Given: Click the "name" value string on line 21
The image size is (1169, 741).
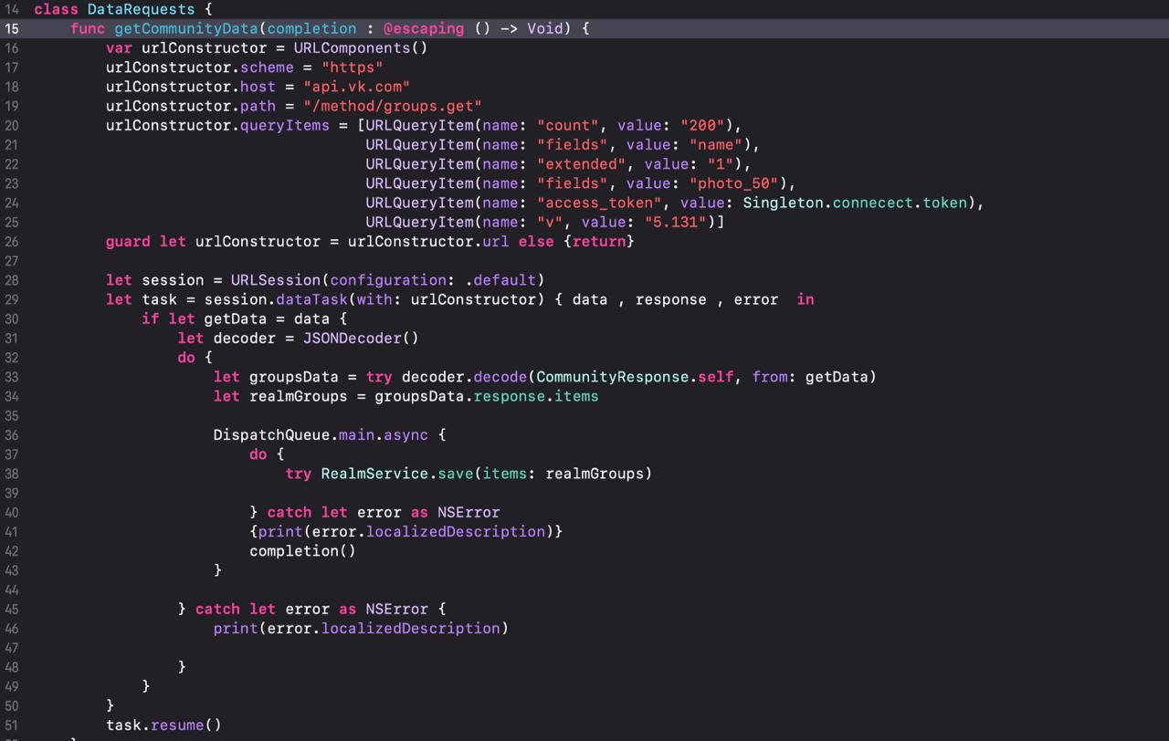Looking at the screenshot, I should (x=715, y=144).
